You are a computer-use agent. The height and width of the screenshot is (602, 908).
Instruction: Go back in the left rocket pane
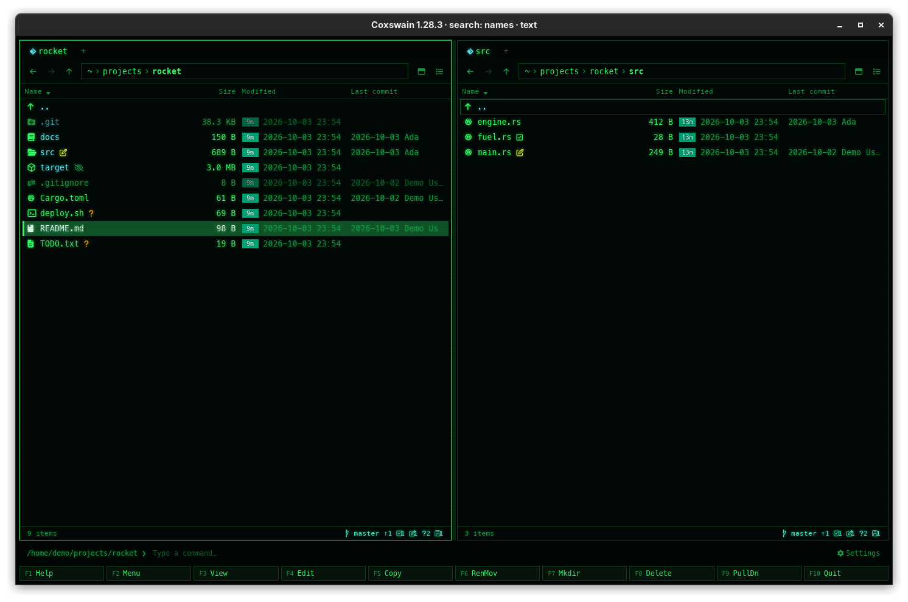(x=33, y=72)
